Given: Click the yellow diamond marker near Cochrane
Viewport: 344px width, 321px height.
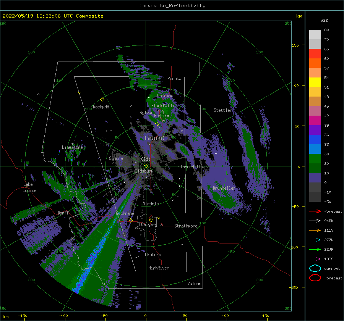Looking at the screenshot, I should coord(131,220).
